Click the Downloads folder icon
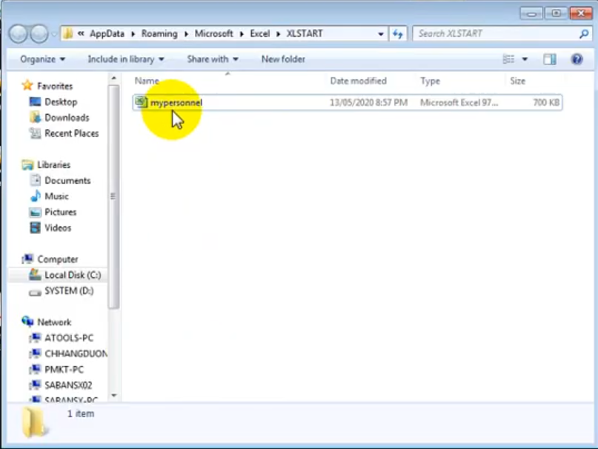Screen dimensions: 598x449 35,118
